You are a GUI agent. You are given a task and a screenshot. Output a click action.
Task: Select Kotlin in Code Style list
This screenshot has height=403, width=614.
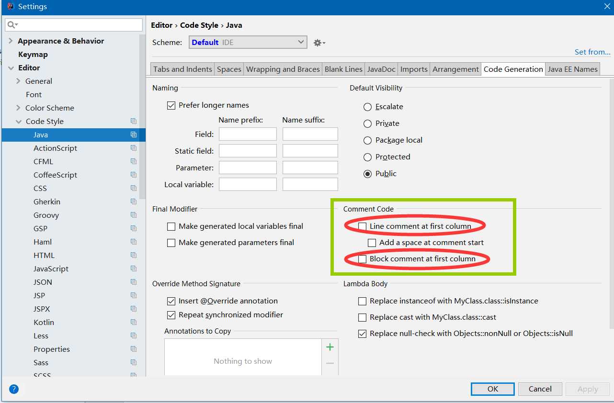click(x=44, y=322)
